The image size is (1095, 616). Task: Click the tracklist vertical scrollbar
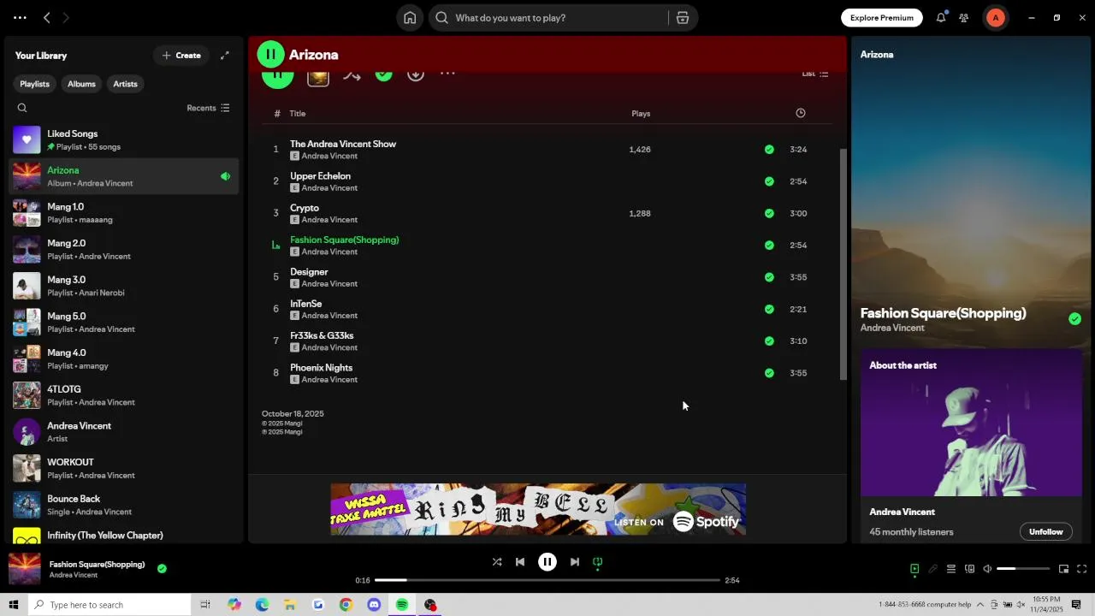point(843,265)
